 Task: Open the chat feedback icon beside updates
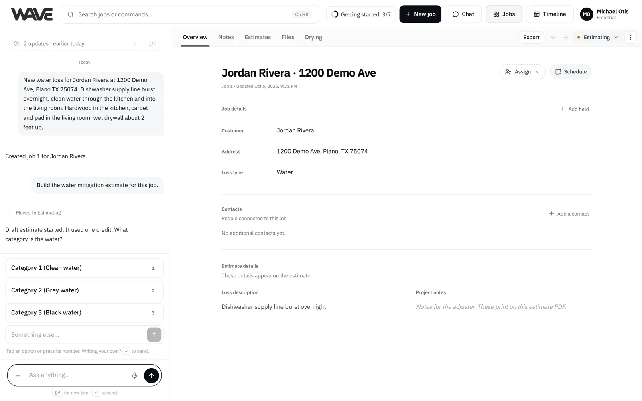tap(152, 43)
